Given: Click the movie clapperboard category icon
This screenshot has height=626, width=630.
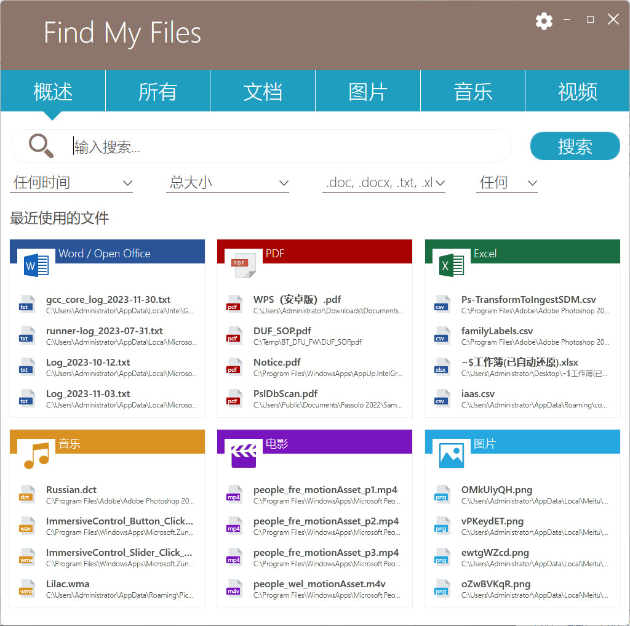Looking at the screenshot, I should pyautogui.click(x=244, y=455).
